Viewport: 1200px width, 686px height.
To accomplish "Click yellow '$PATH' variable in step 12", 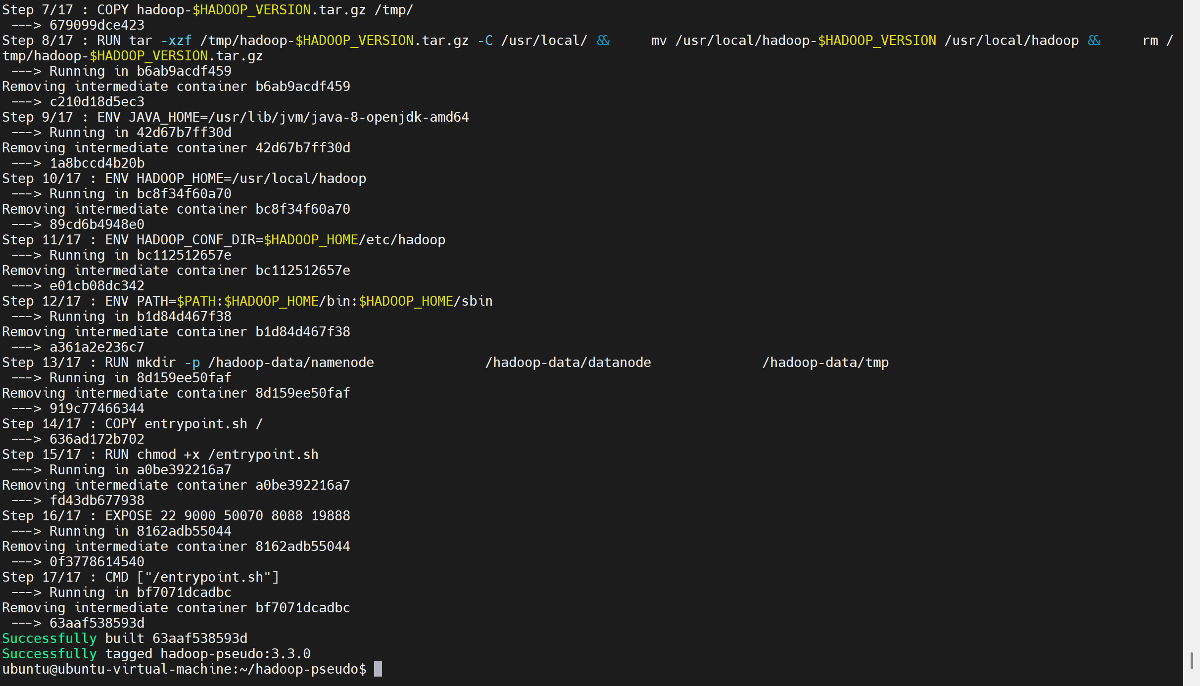I will tap(196, 301).
